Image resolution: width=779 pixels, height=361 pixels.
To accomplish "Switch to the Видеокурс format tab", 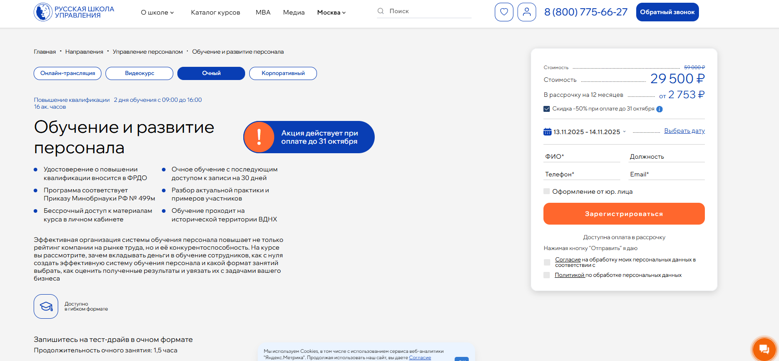I will tap(139, 73).
